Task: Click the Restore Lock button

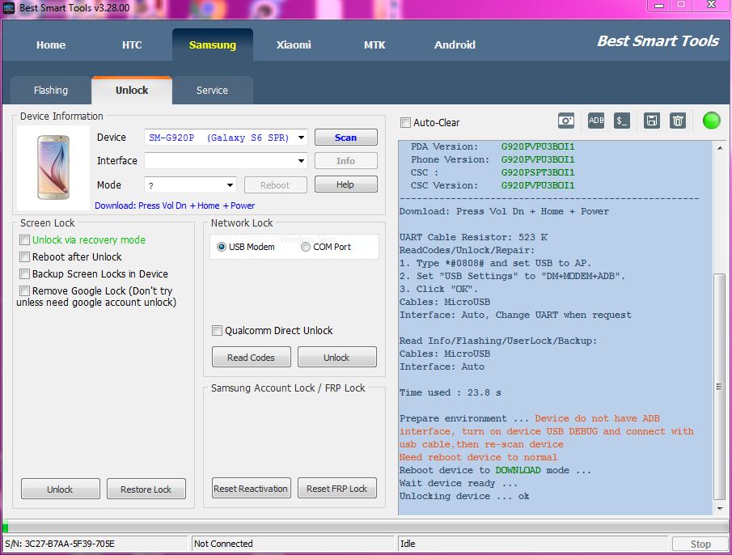Action: pyautogui.click(x=146, y=489)
